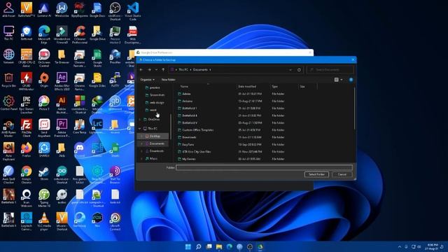Expand the Music tree node
Viewport: 448px width, 252px height.
(x=141, y=158)
